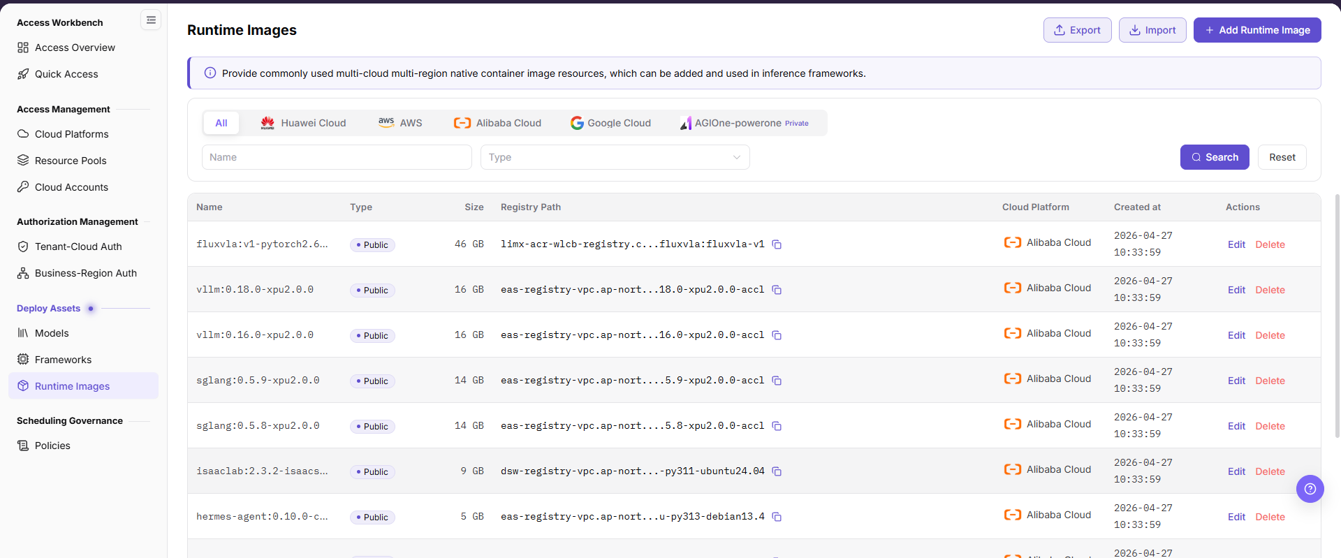Click the Business-Region Auth hierarchy icon

(x=23, y=273)
